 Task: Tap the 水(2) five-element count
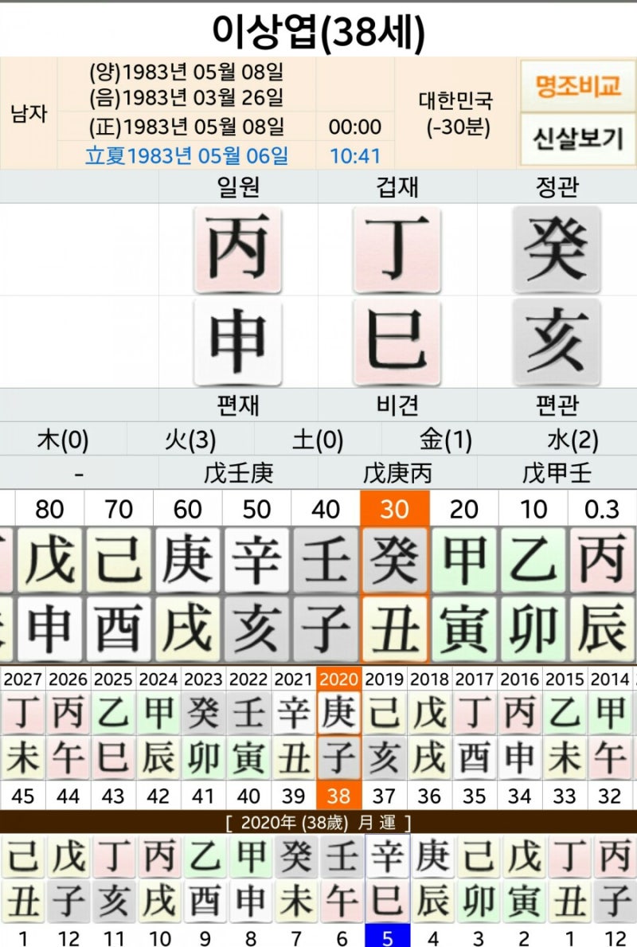573,440
